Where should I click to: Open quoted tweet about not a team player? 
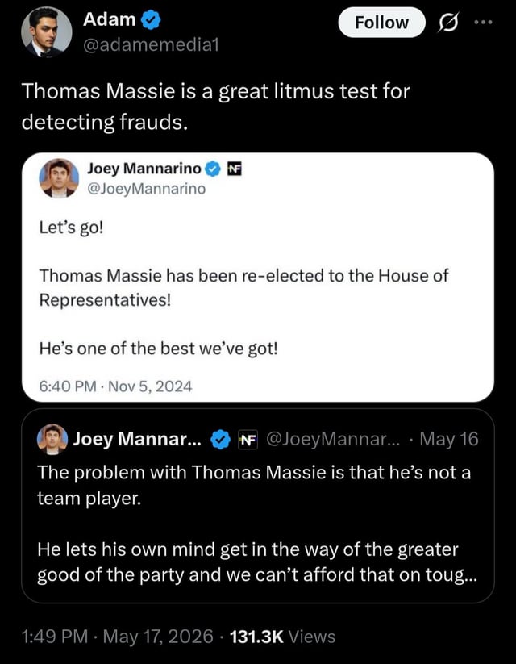click(x=258, y=506)
